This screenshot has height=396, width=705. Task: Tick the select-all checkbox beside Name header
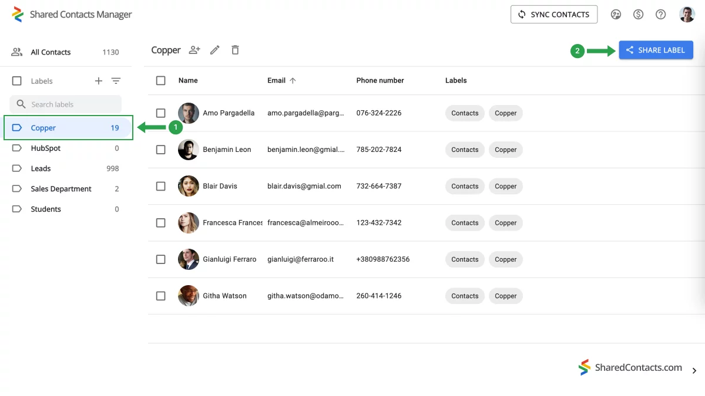161,80
